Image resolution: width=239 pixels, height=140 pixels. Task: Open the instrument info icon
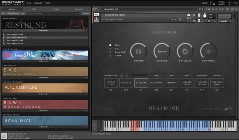click(194, 15)
